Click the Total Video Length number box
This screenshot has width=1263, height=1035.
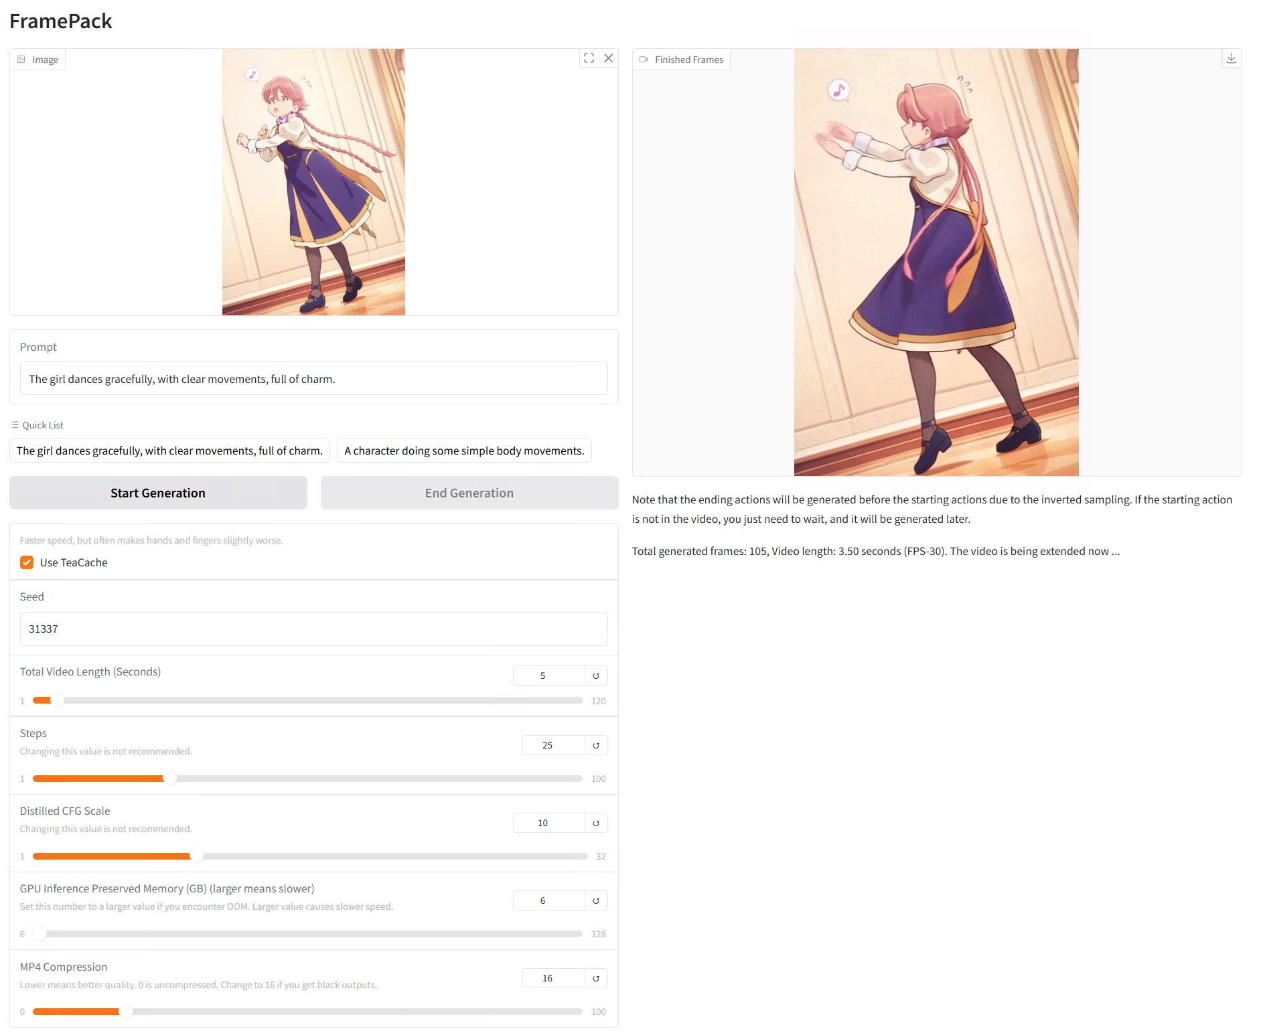pos(548,675)
